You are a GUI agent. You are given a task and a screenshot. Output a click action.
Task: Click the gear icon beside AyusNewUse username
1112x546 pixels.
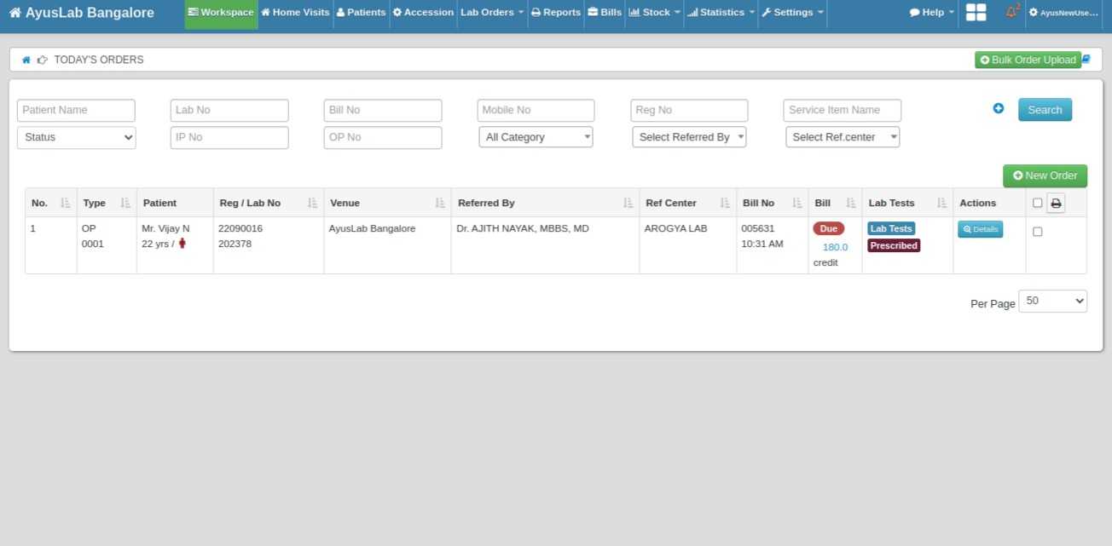(x=1032, y=13)
